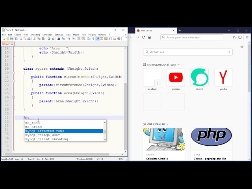Toggle show all characters pilcrow icon

93,39
